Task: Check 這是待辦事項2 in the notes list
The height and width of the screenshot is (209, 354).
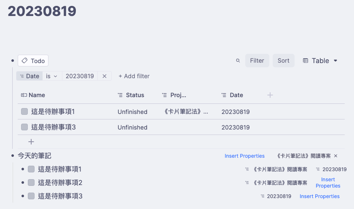Action: [x=31, y=183]
